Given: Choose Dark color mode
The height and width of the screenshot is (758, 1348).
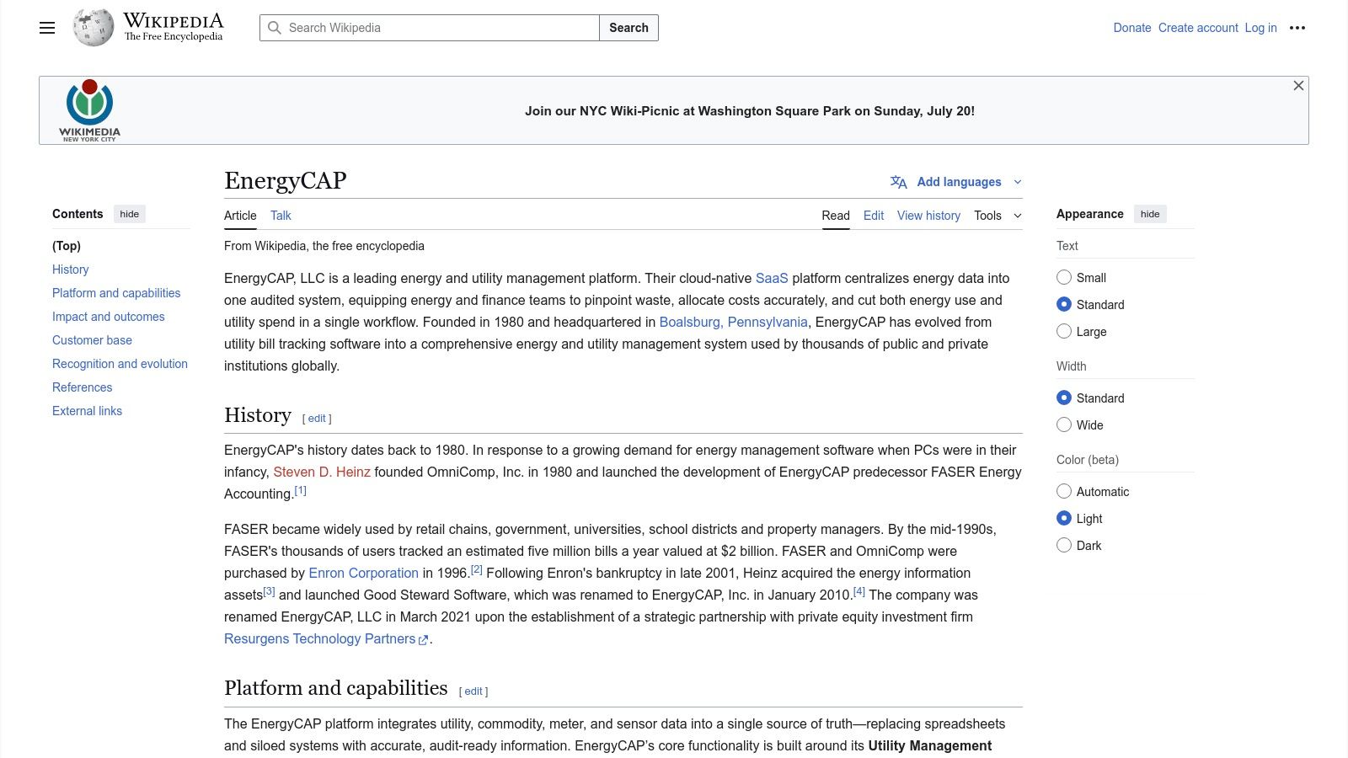Looking at the screenshot, I should point(1064,545).
